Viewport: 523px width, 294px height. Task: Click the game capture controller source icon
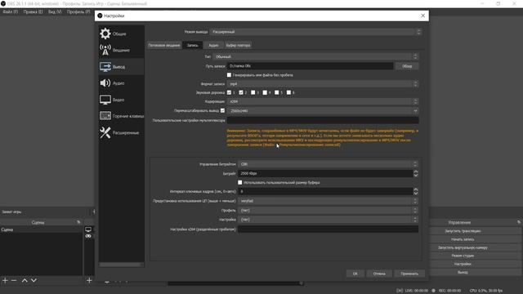88,236
